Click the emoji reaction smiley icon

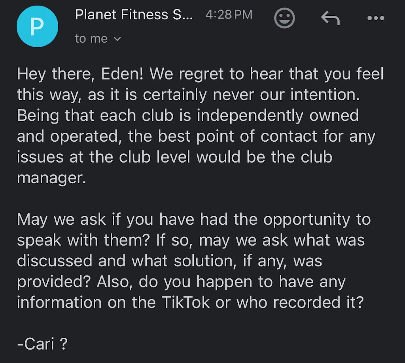point(285,18)
